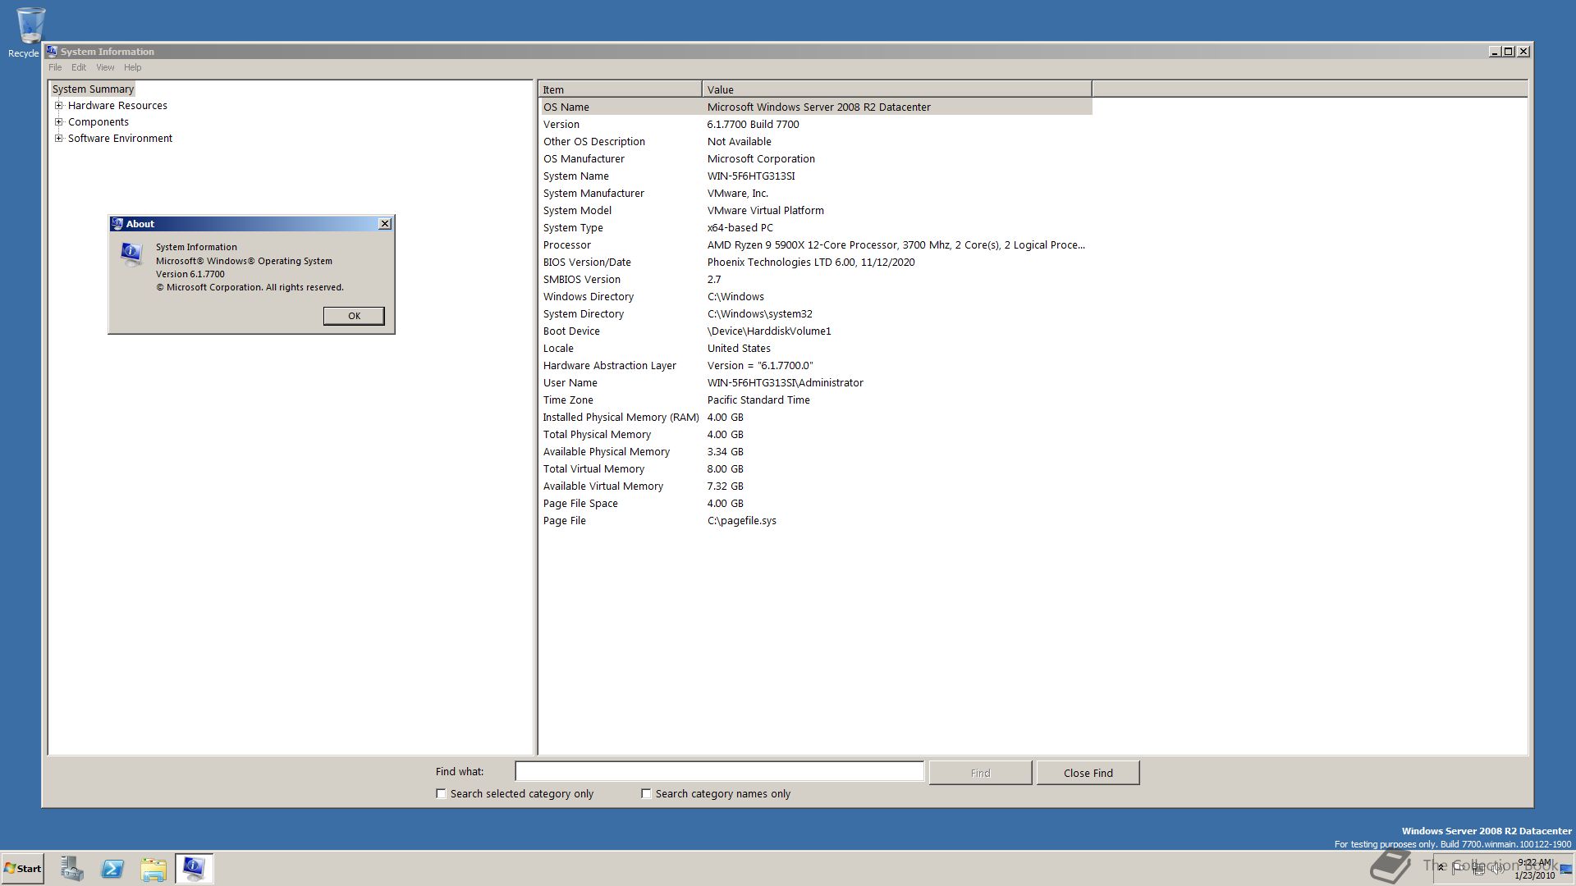1576x886 pixels.
Task: Select the OS Manufacturer row
Action: tap(816, 158)
